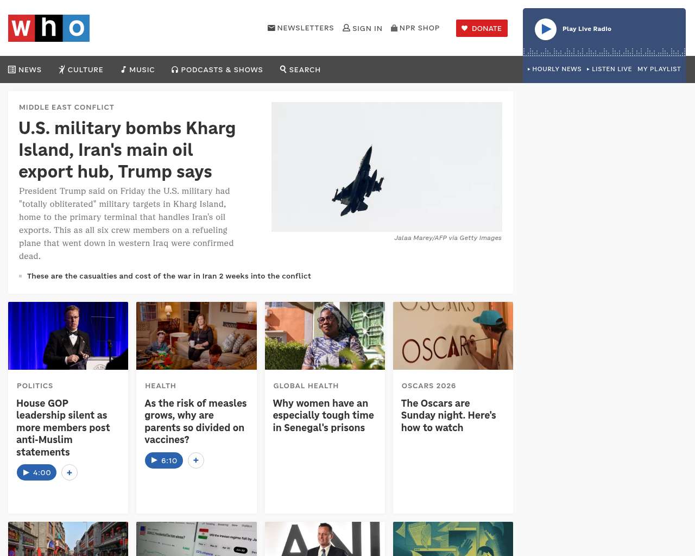Click the man in suit thumbnail
Screen dimensions: 695x556
[325, 539]
